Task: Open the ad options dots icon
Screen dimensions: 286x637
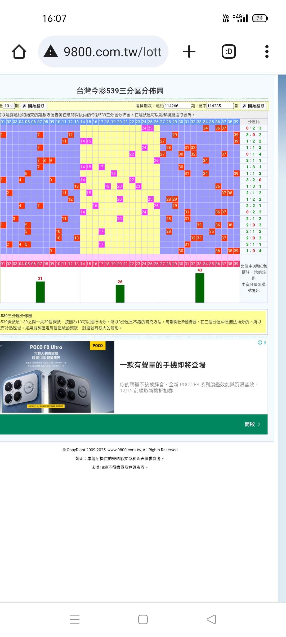Action: click(265, 343)
